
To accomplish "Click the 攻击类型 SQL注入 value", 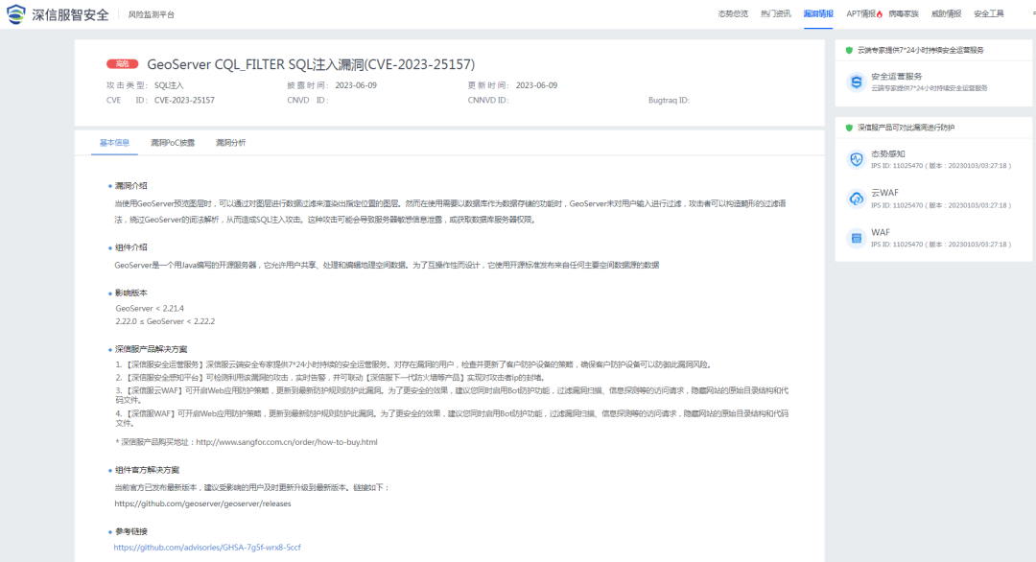I will pos(169,86).
